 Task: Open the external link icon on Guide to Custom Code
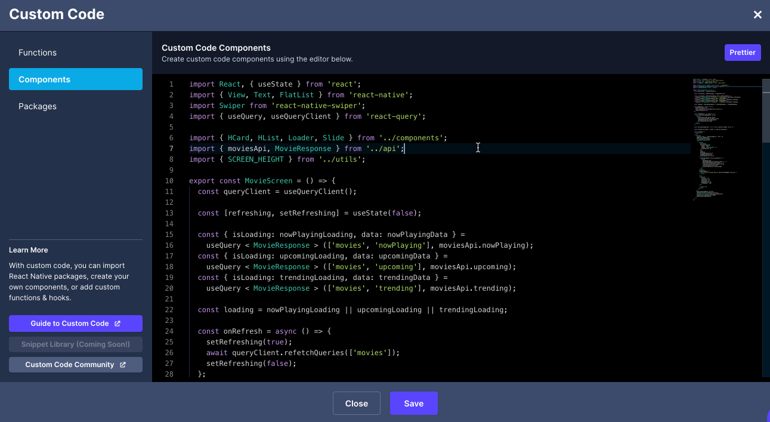click(117, 324)
